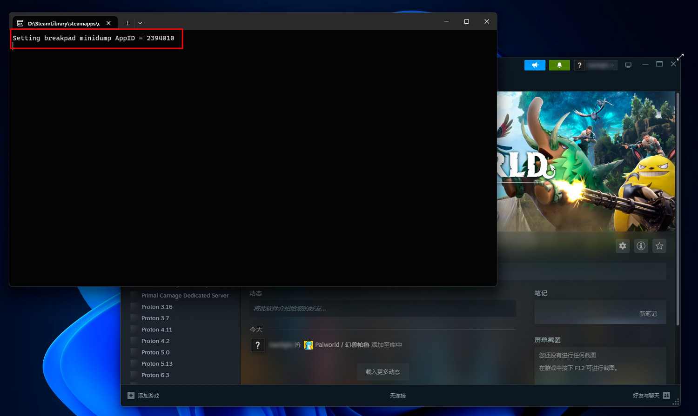Expand the account name dropdown
This screenshot has width=698, height=416.
pyautogui.click(x=601, y=66)
